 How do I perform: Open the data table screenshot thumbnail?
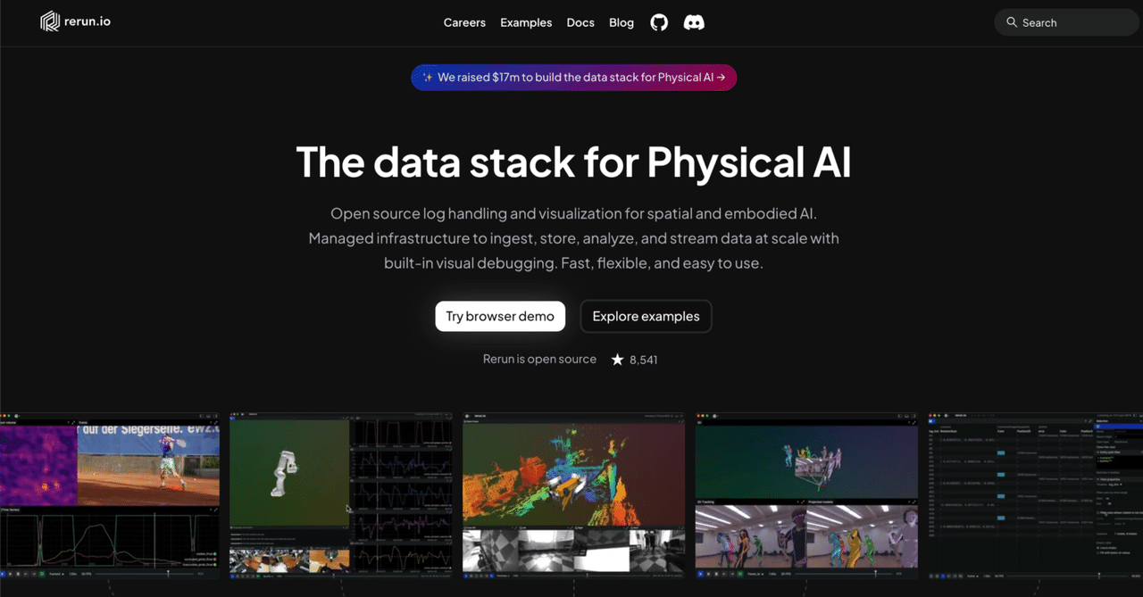(x=1035, y=495)
